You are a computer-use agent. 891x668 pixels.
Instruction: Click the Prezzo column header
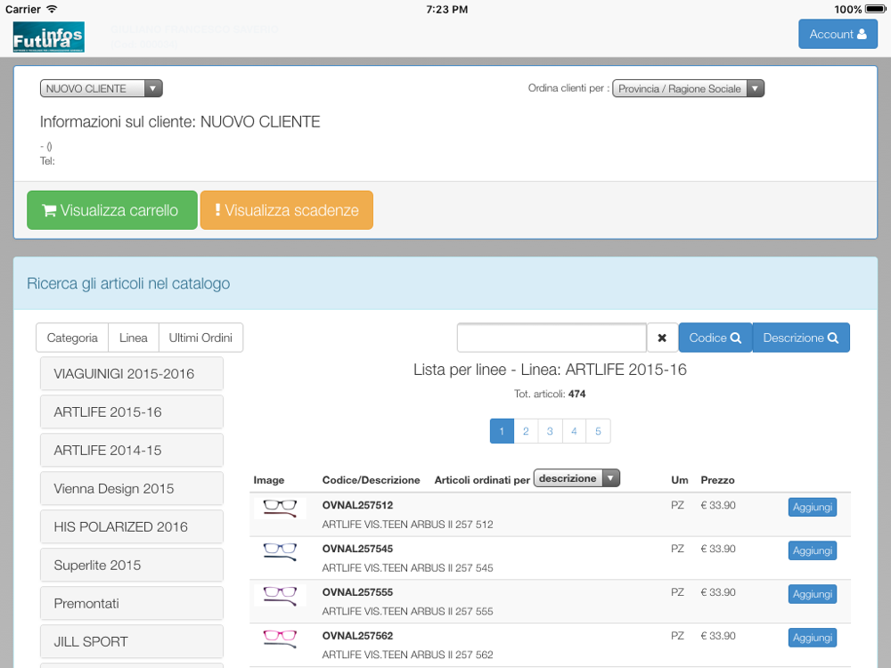coord(717,480)
